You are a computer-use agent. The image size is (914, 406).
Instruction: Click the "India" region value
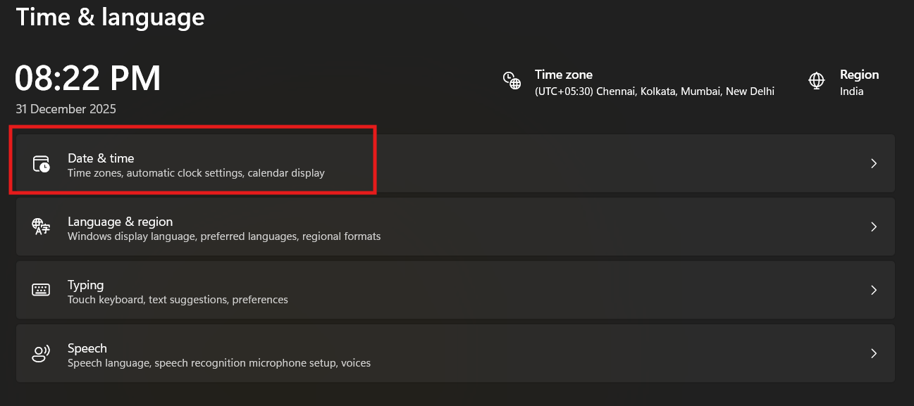point(851,91)
